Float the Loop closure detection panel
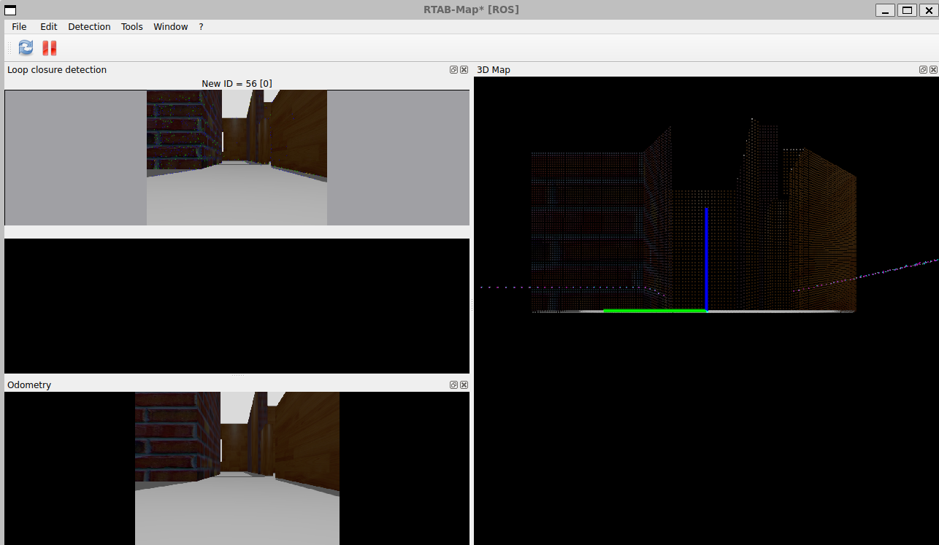This screenshot has width=939, height=545. pyautogui.click(x=453, y=70)
